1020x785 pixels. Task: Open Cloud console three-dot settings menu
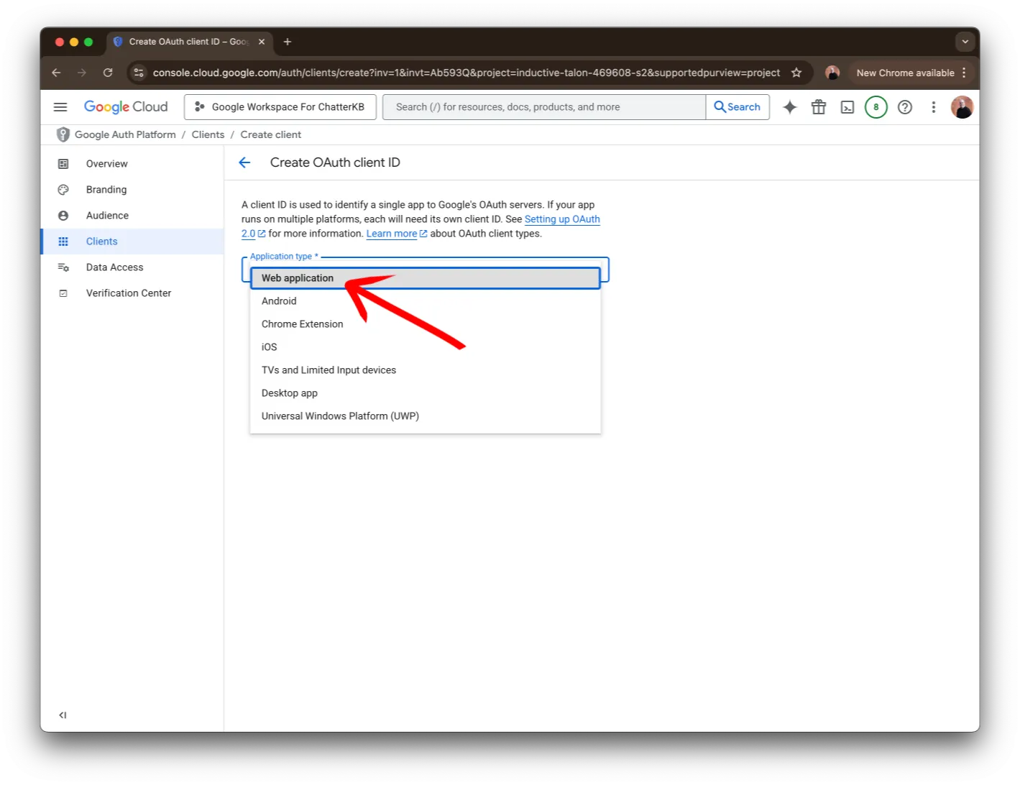[x=934, y=107]
